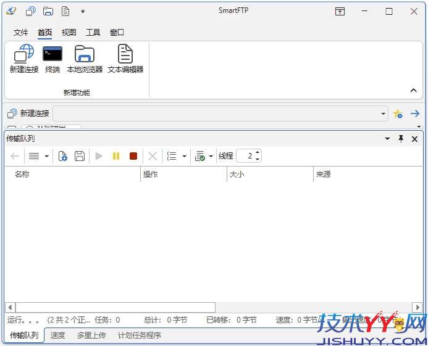Switch to the 速度 bottom tab
Screen dimensions: 428x346
57,335
